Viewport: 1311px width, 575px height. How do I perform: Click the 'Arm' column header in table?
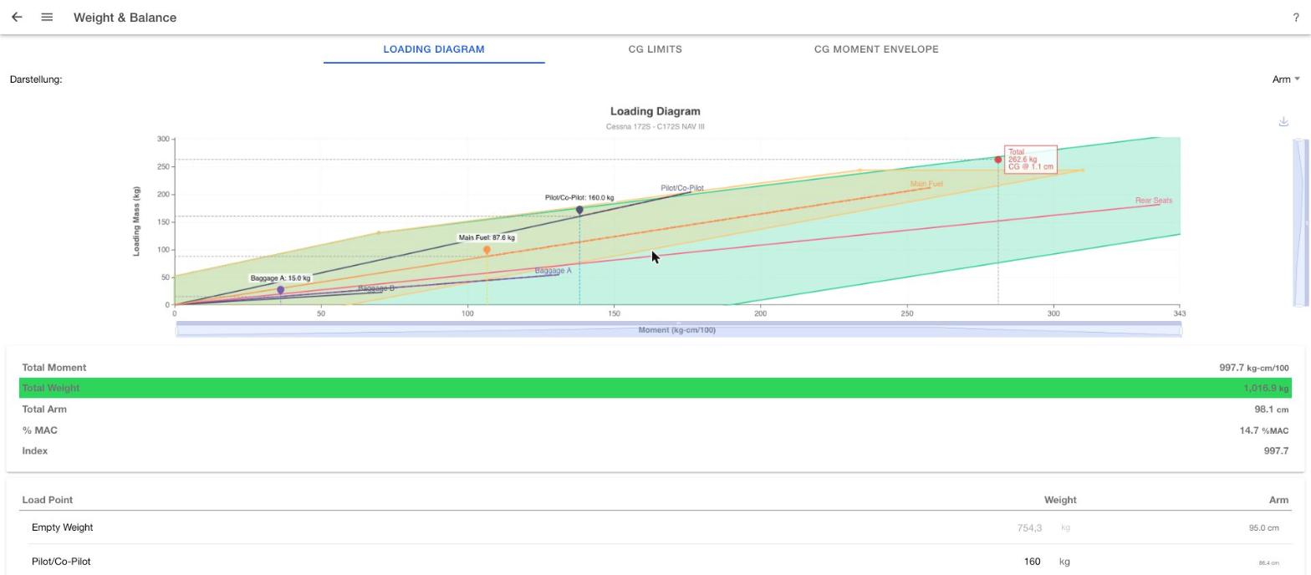tap(1278, 500)
